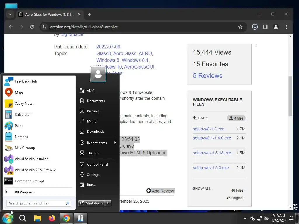Open a new Chrome tab

point(89,14)
